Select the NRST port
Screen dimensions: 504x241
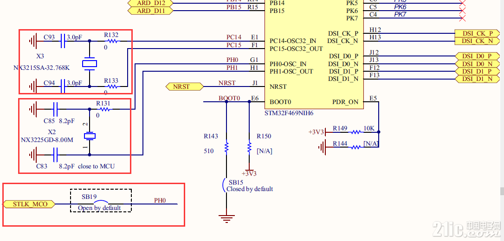click(x=185, y=86)
